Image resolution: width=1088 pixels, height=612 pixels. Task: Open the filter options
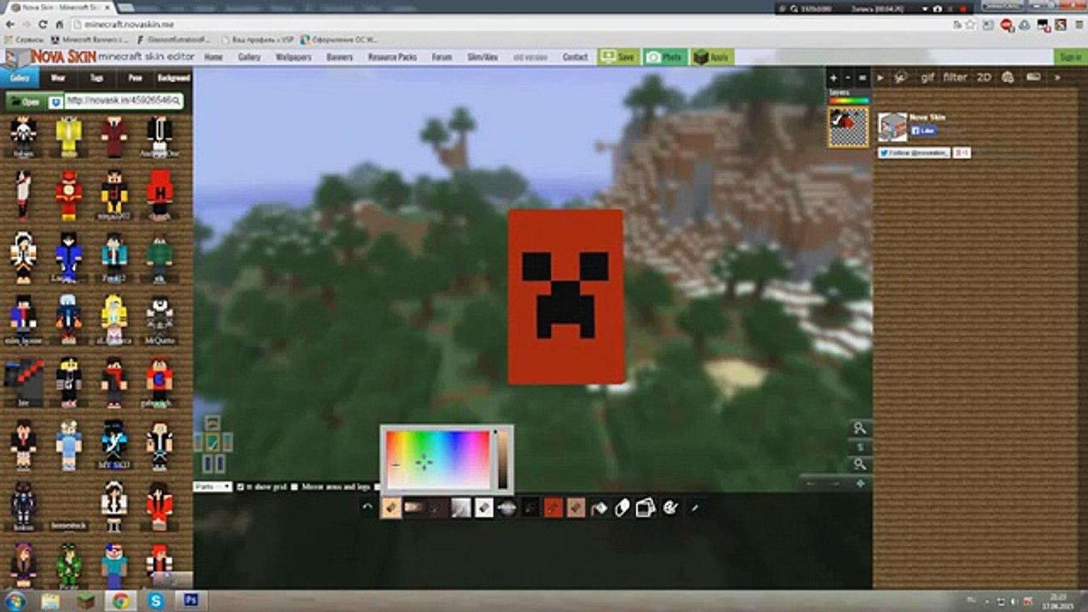[955, 77]
